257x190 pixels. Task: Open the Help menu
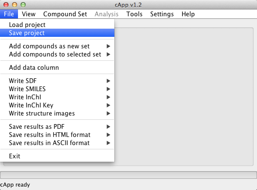click(x=188, y=14)
